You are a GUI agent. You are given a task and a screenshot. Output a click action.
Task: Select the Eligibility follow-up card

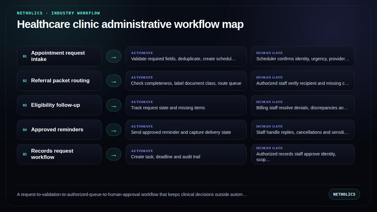point(59,105)
